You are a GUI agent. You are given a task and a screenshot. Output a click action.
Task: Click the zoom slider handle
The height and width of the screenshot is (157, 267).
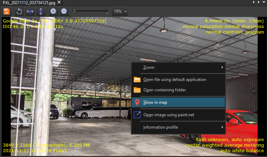pyautogui.click(x=74, y=11)
